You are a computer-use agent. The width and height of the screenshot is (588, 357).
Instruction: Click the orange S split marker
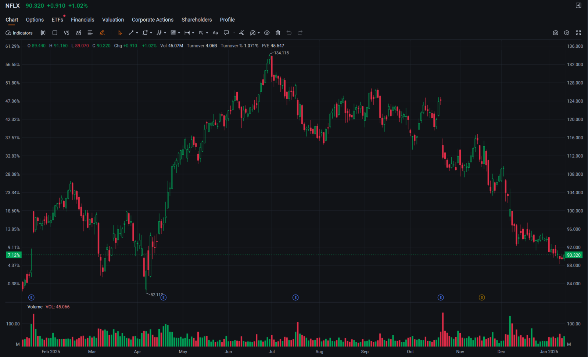tap(482, 297)
